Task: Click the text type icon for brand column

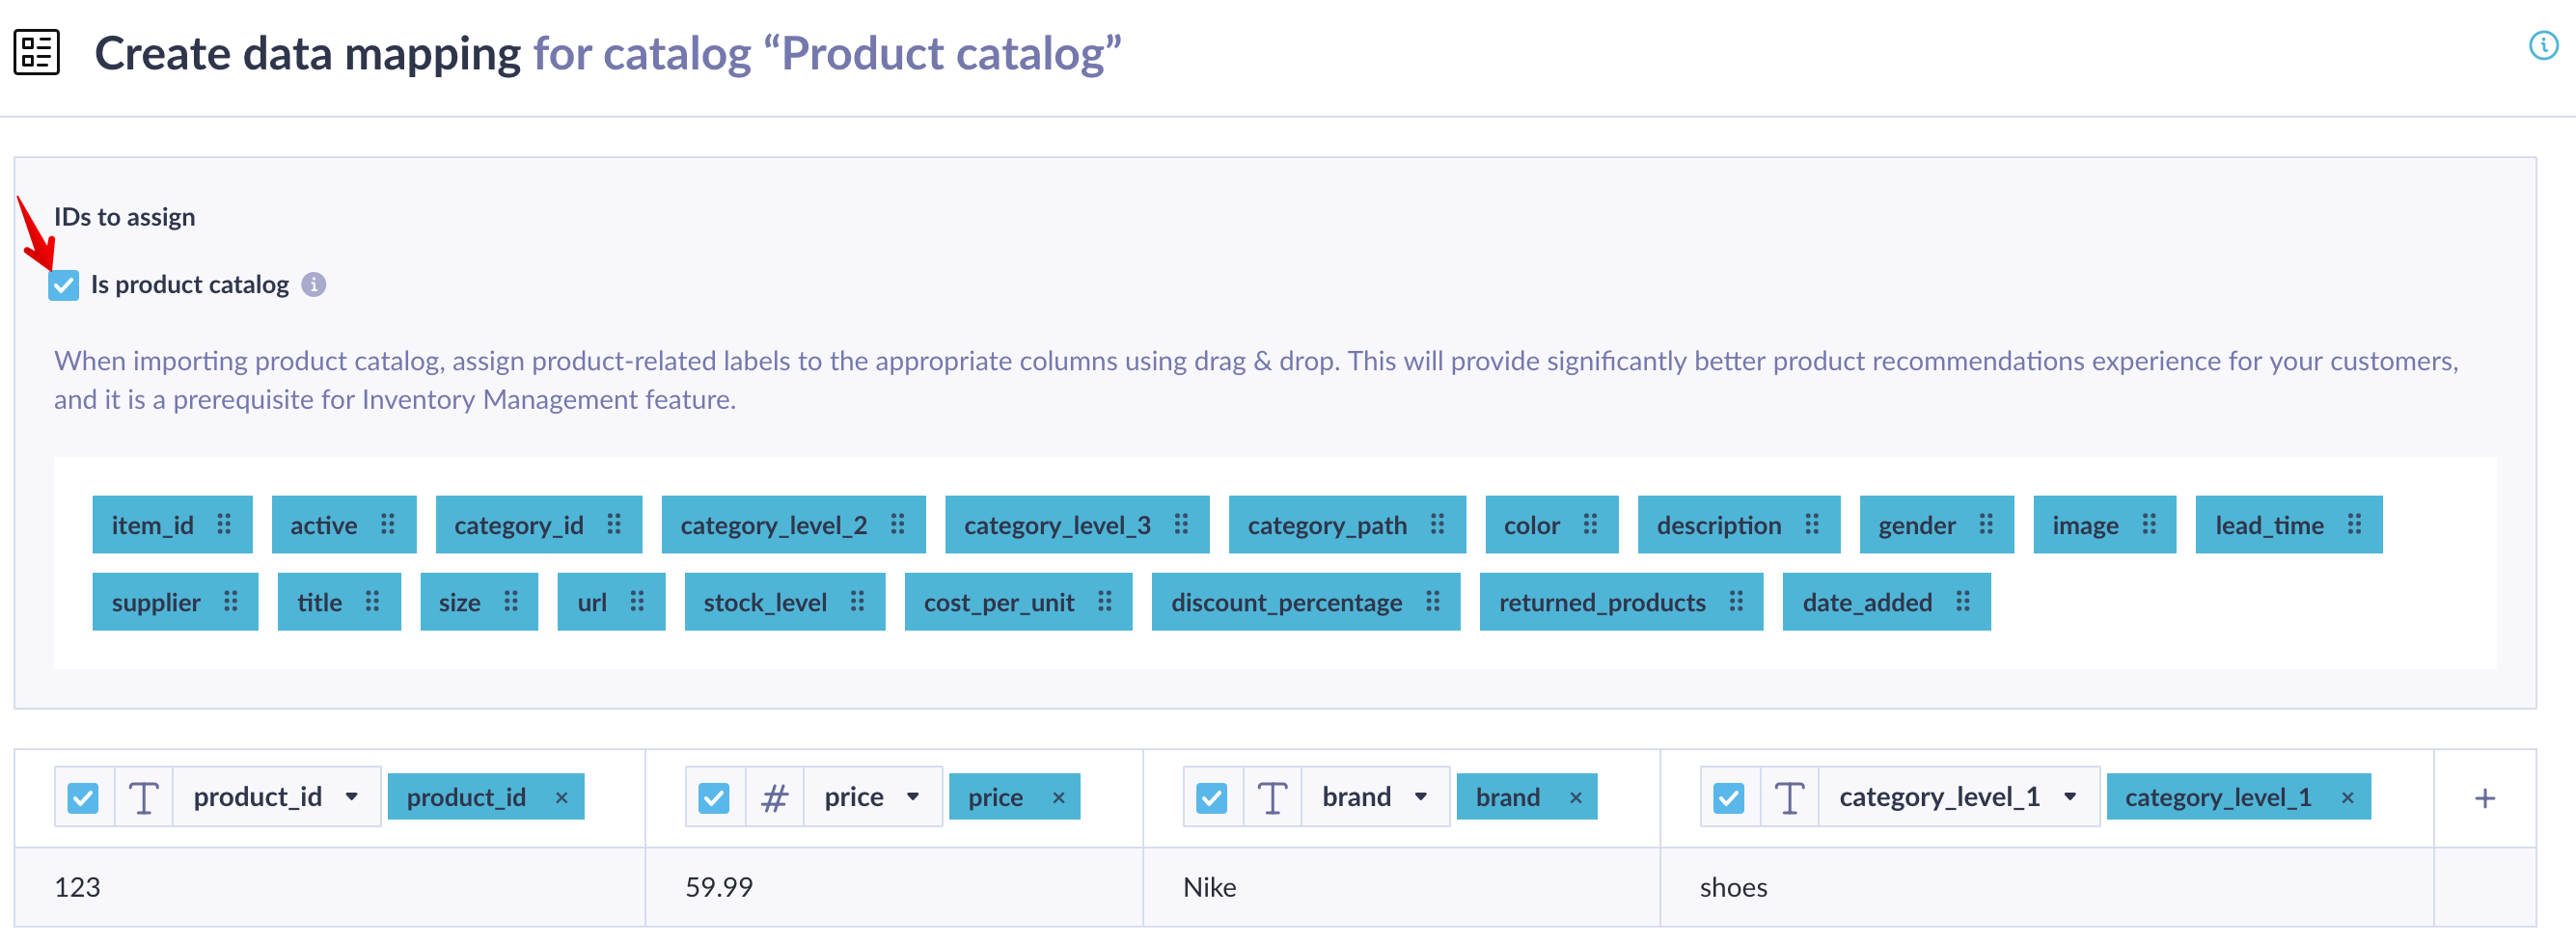Action: click(1272, 797)
